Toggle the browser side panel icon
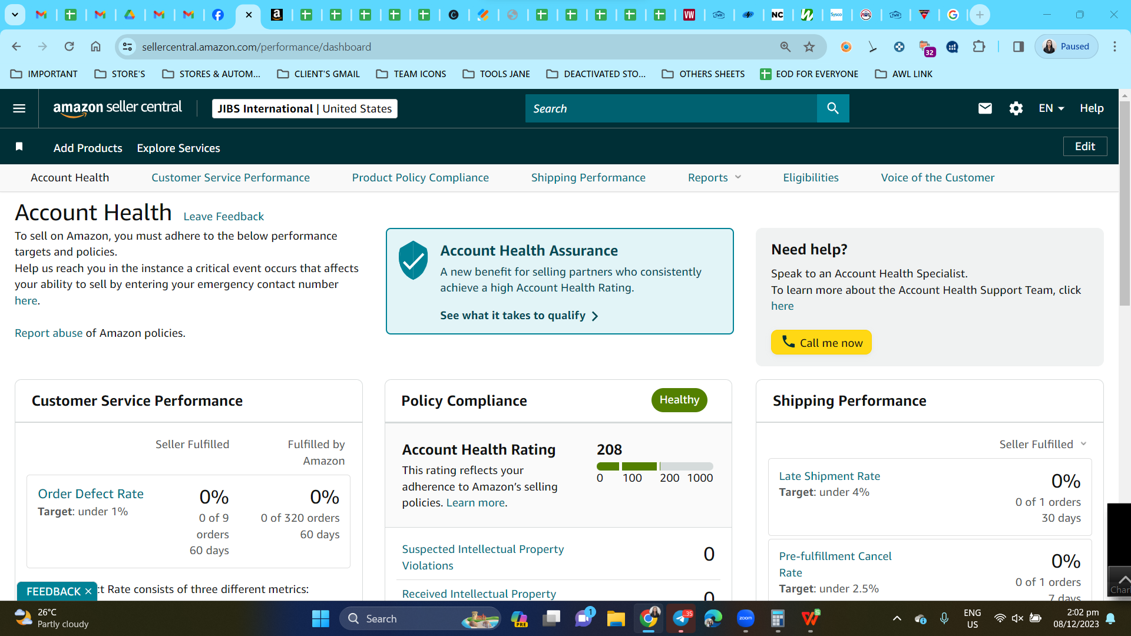This screenshot has height=636, width=1131. click(x=1018, y=47)
